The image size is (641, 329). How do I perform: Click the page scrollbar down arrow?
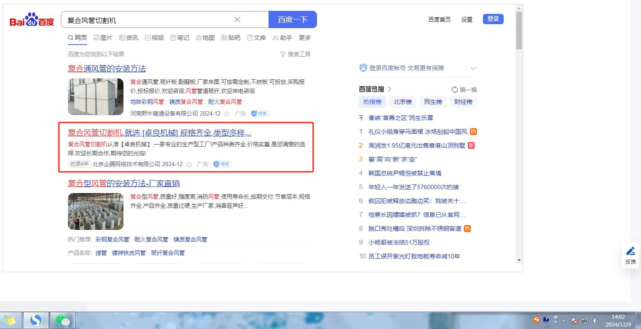tap(519, 260)
